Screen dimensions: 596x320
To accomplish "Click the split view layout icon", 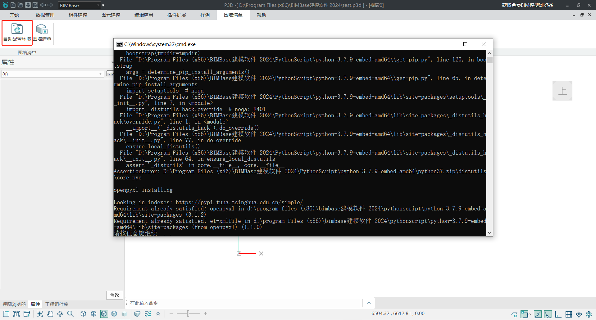I will (16, 314).
